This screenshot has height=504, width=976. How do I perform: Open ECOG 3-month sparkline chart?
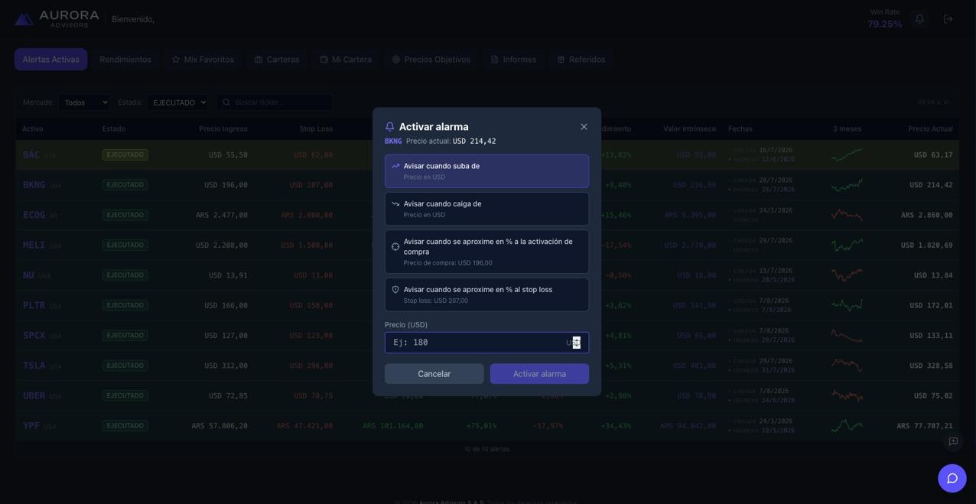847,215
